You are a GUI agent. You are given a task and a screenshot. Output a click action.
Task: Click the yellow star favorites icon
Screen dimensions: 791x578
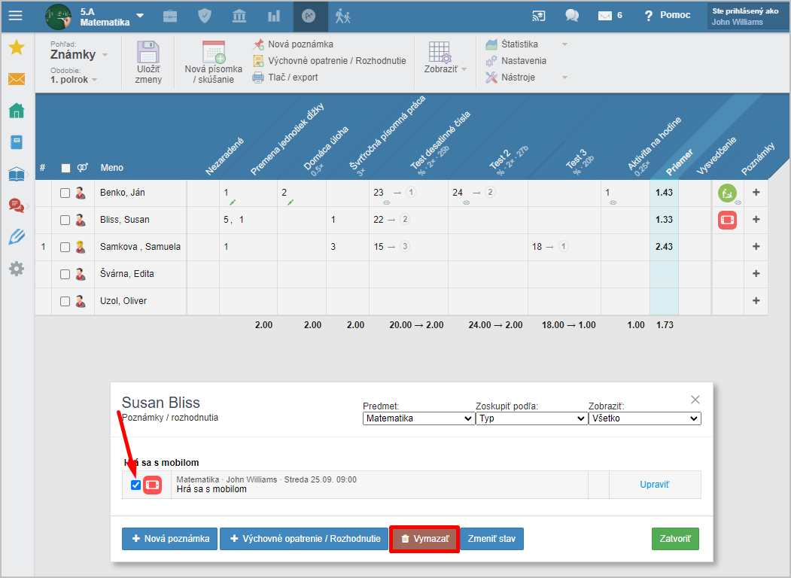16,48
